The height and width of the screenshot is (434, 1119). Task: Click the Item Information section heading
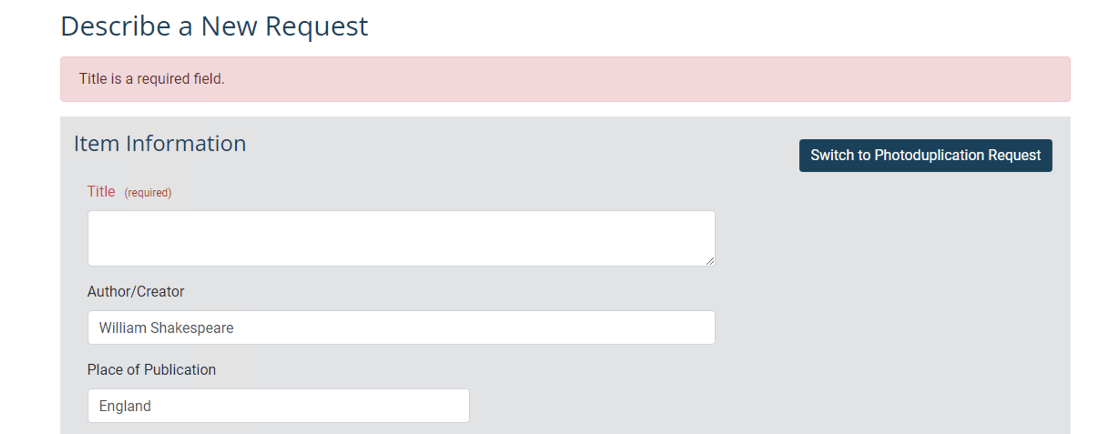(x=160, y=143)
